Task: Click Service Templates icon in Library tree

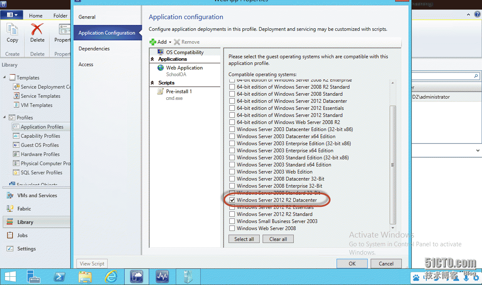Action: point(16,96)
